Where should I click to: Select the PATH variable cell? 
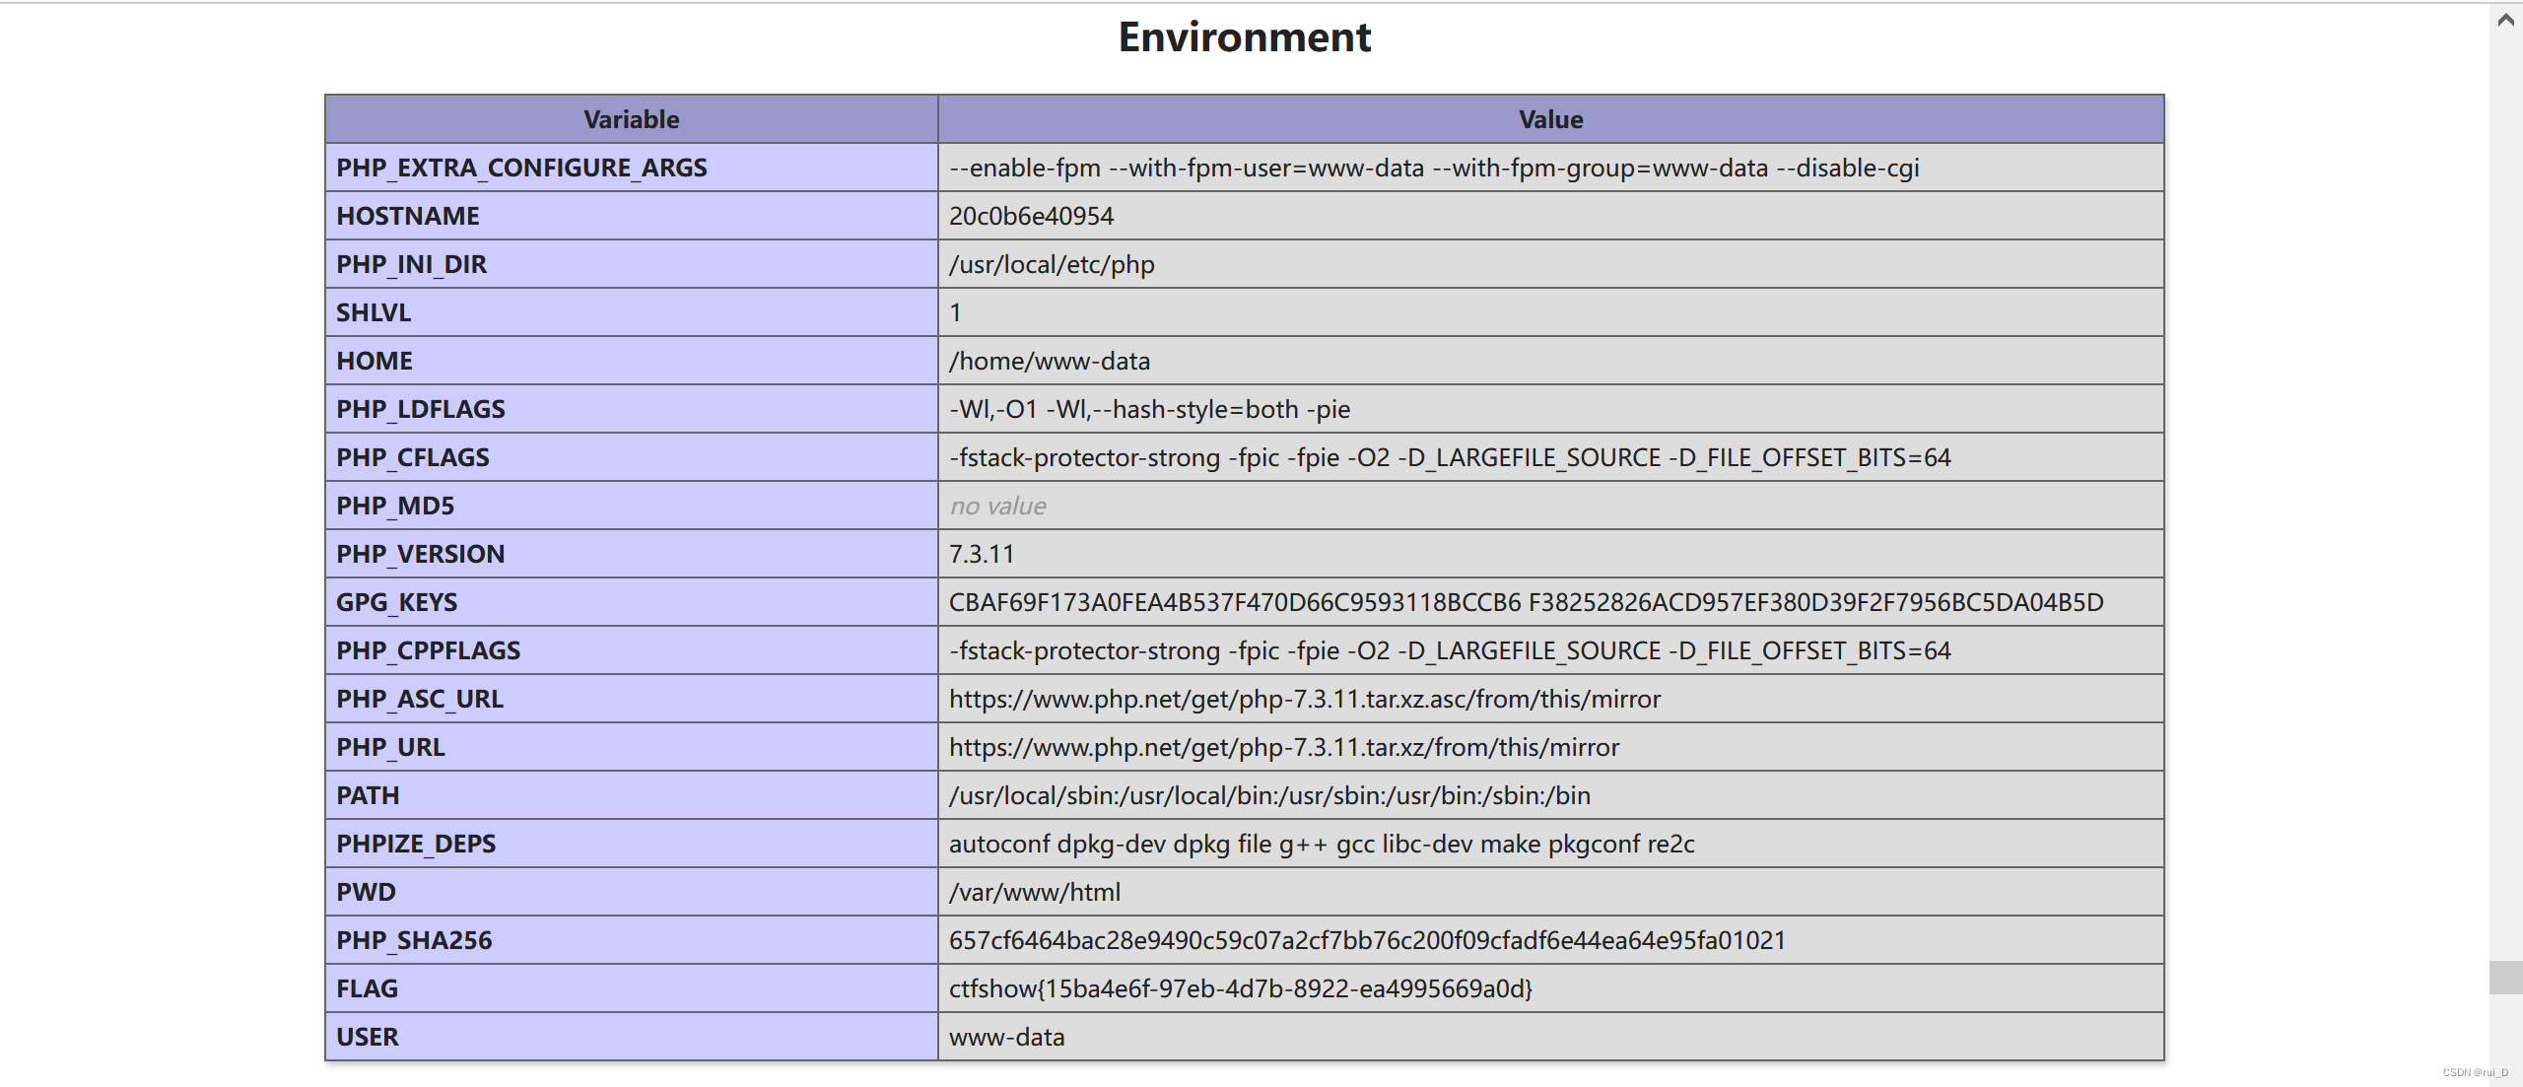(631, 795)
